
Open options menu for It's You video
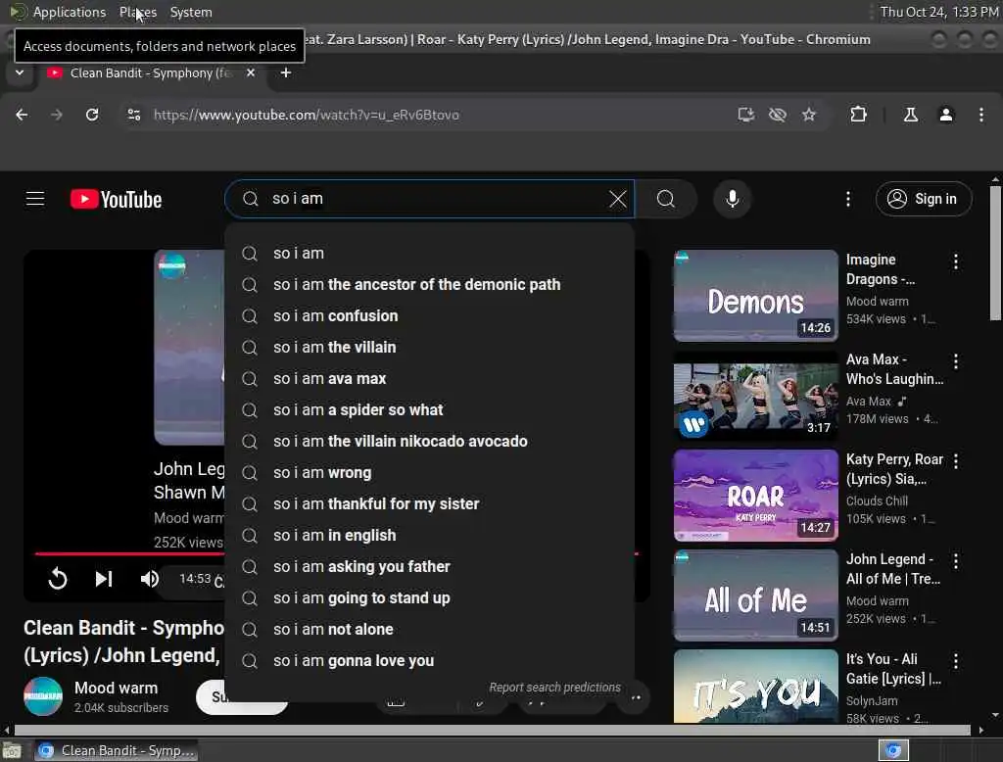pyautogui.click(x=956, y=661)
